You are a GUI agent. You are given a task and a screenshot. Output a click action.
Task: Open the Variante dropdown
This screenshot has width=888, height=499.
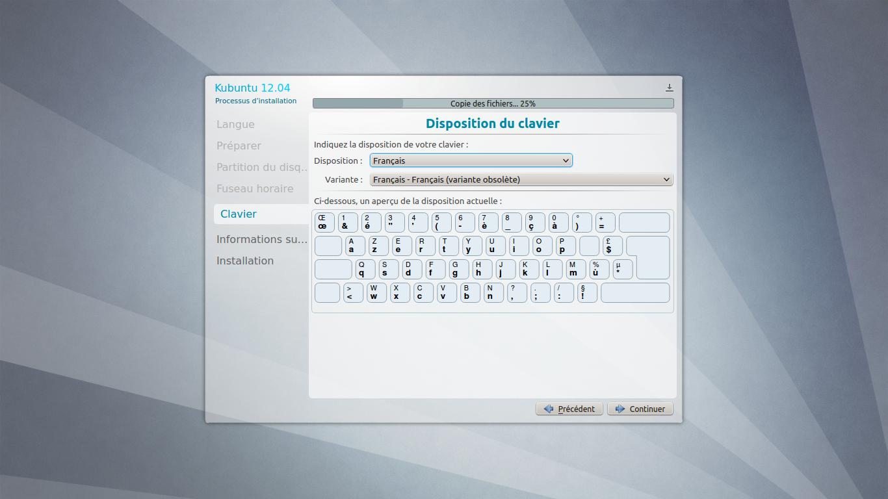[521, 179]
